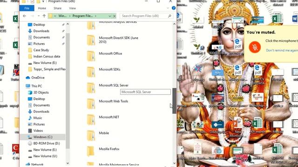Viewport: 298px width, 167px height.
Task: Select Desktop in Quick access
Action: click(x=39, y=25)
